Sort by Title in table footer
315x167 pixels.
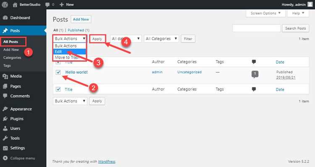click(68, 90)
